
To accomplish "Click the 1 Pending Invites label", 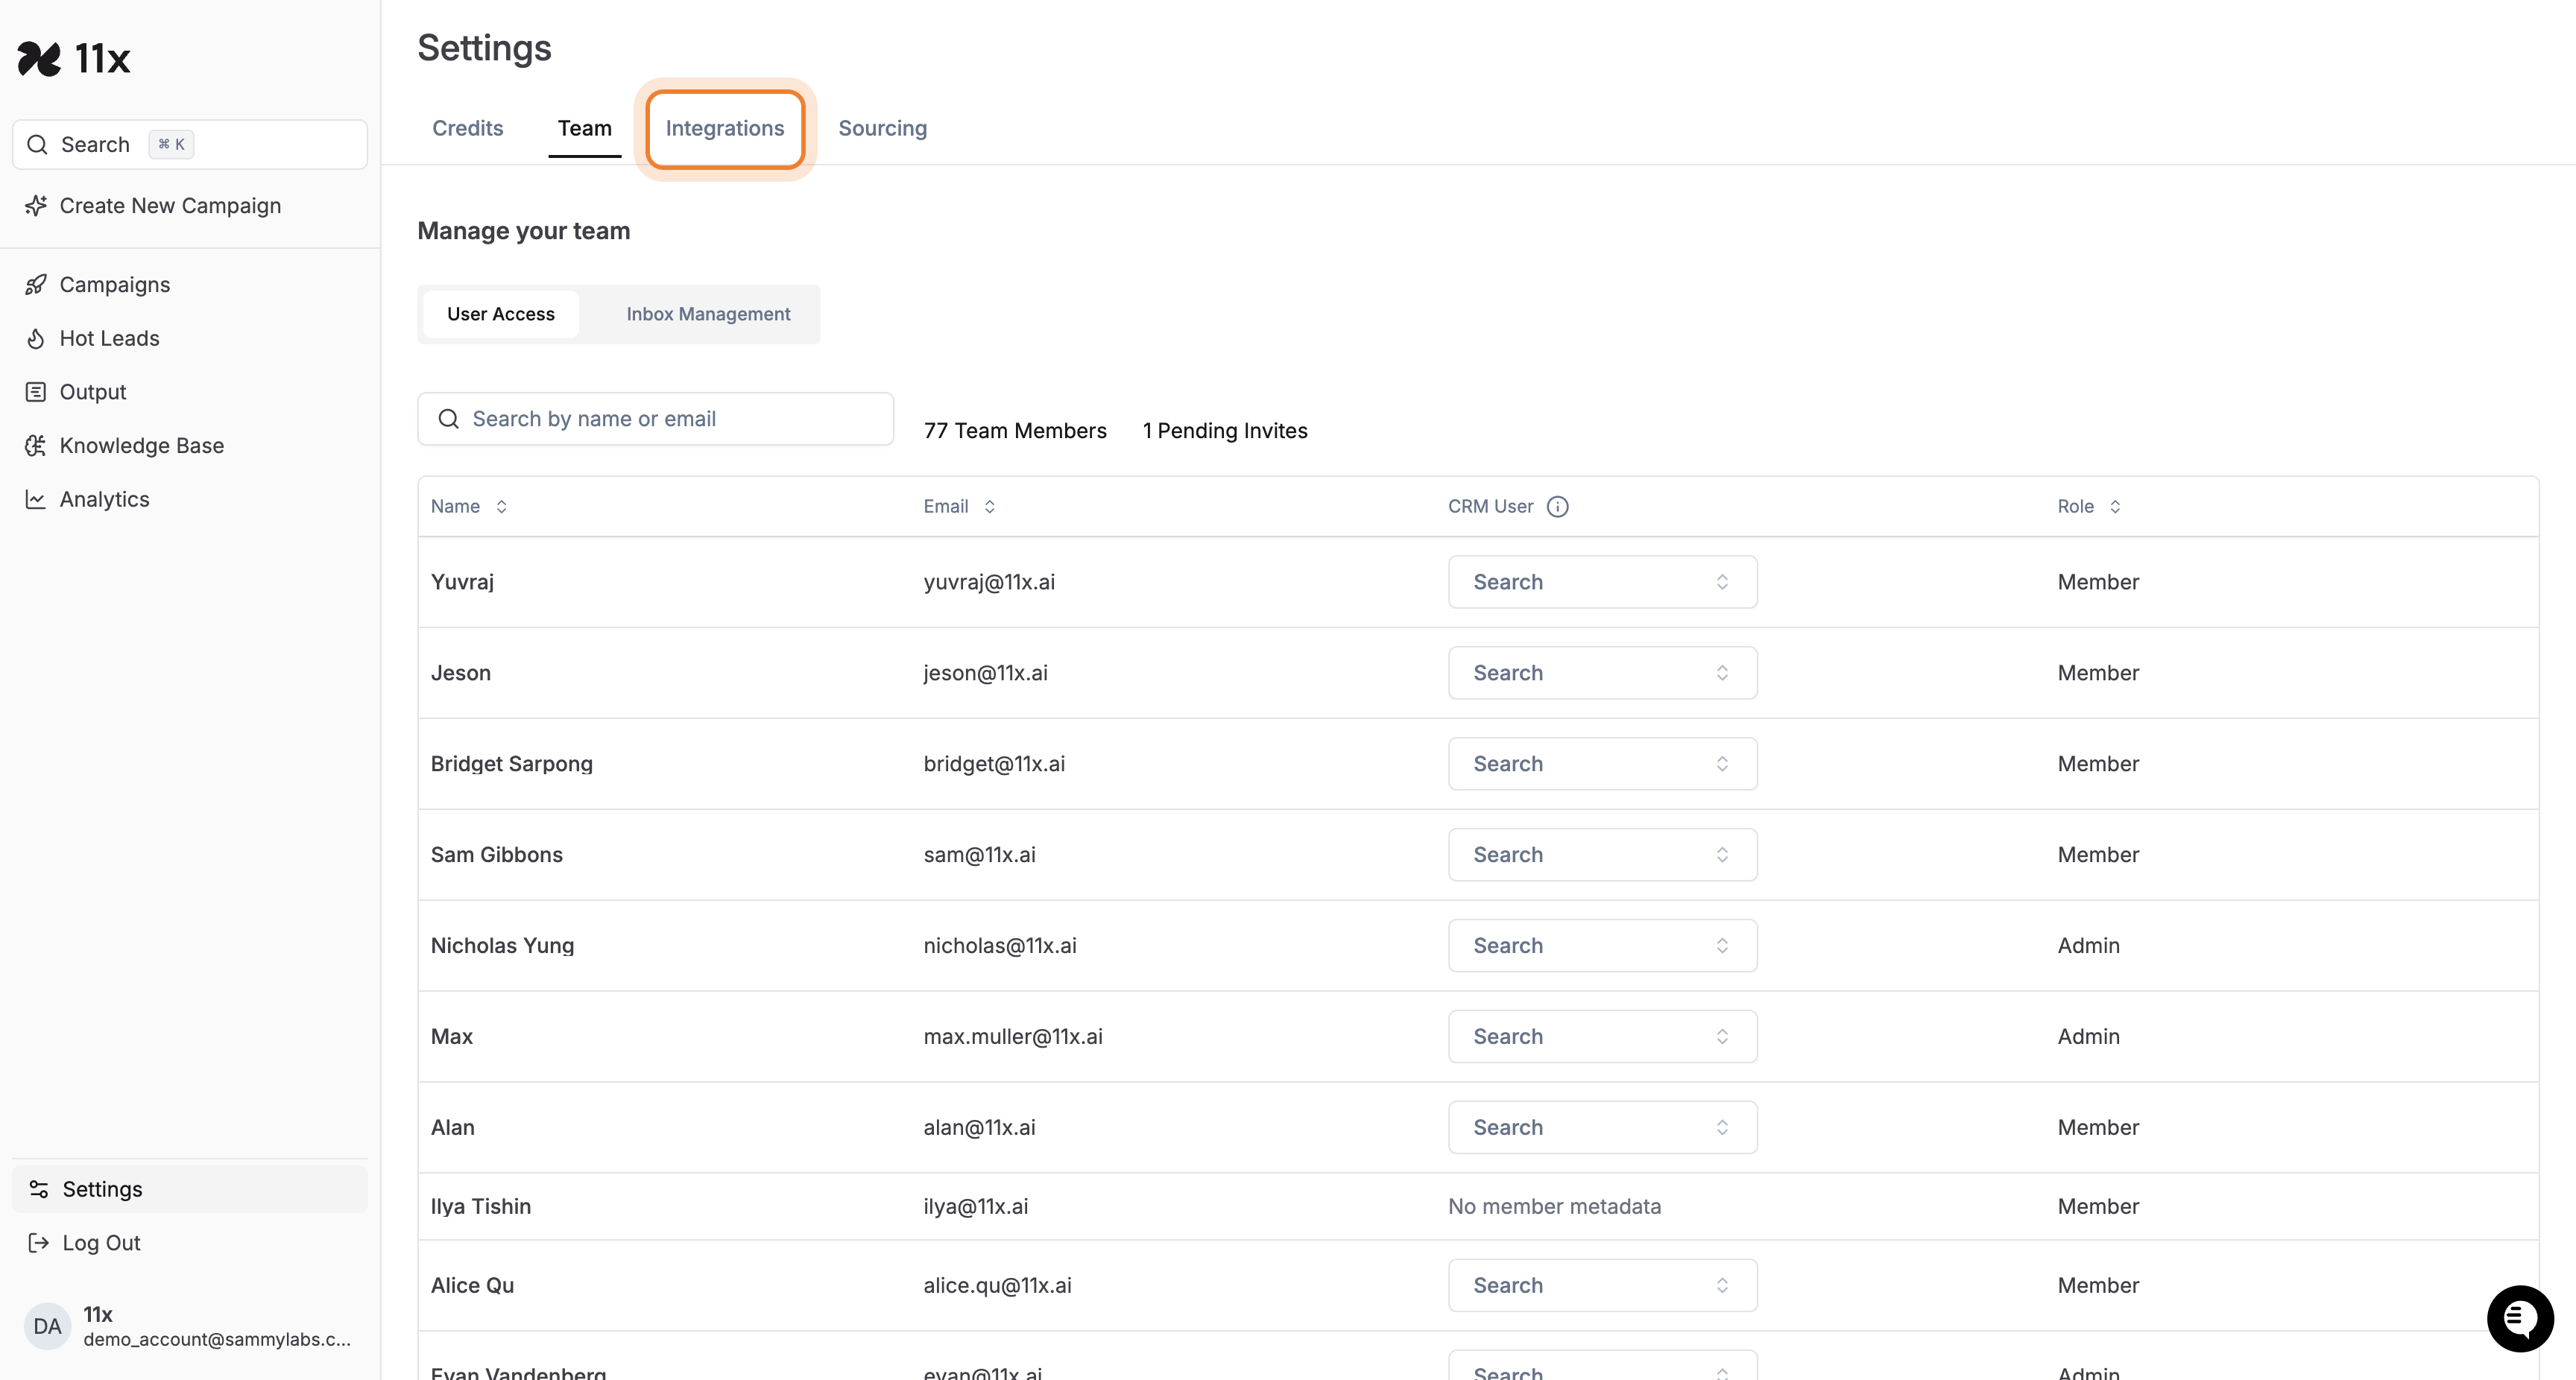I will coord(1225,431).
